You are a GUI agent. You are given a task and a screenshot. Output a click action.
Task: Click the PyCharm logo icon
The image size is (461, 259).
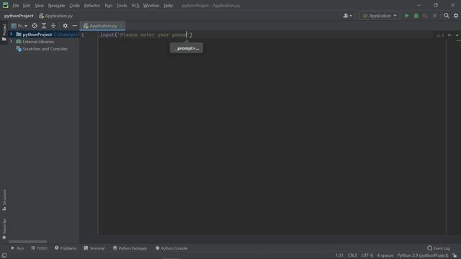tap(5, 5)
